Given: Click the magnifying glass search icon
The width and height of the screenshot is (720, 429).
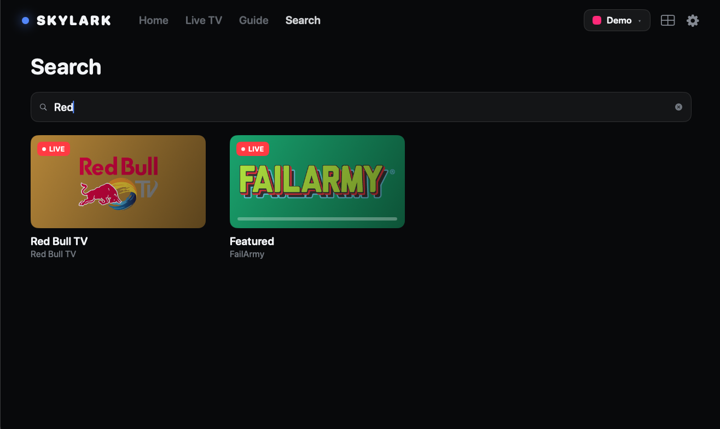Looking at the screenshot, I should point(43,107).
